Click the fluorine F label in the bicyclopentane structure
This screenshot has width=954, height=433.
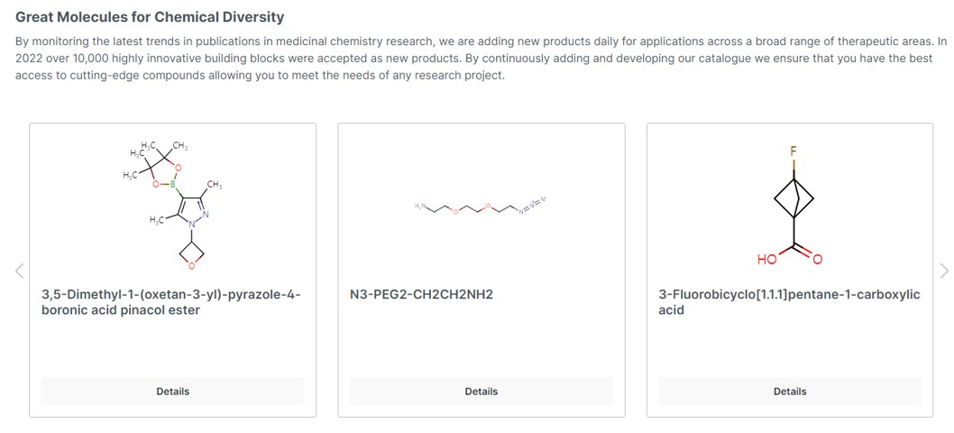(x=793, y=151)
